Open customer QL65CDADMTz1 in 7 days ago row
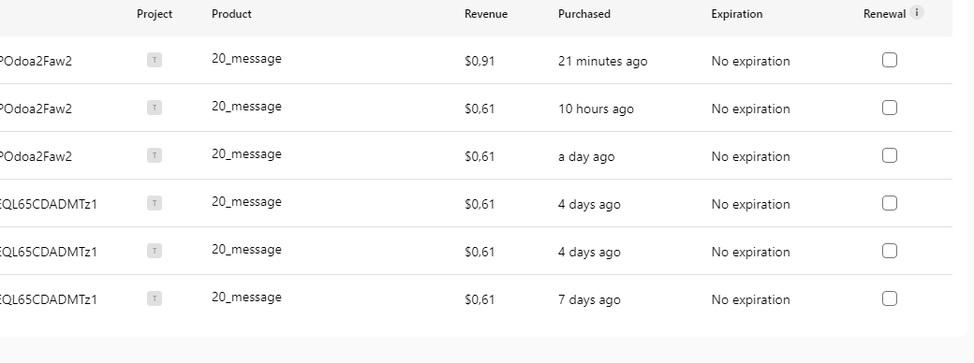 click(x=49, y=299)
